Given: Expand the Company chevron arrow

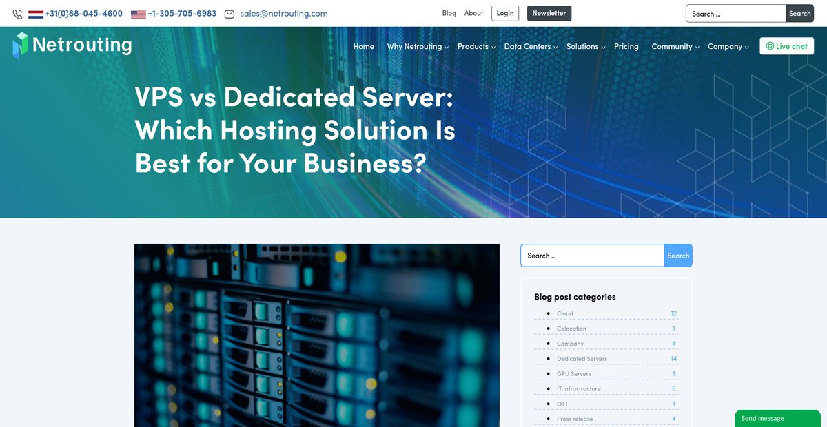Looking at the screenshot, I should (x=747, y=48).
